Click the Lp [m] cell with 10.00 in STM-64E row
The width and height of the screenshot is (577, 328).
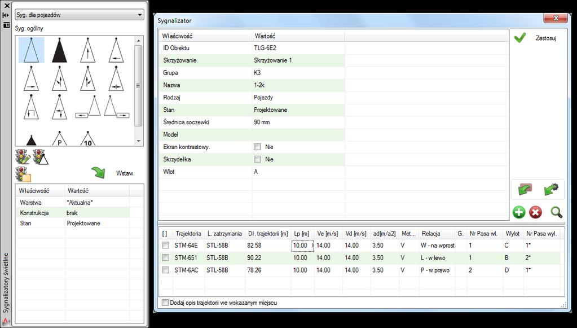click(302, 245)
